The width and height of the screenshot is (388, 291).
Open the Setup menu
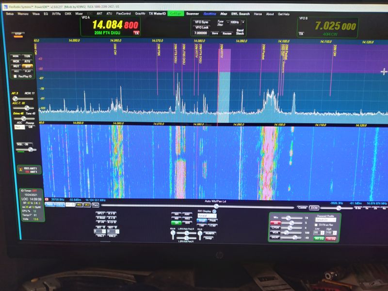tap(10, 14)
